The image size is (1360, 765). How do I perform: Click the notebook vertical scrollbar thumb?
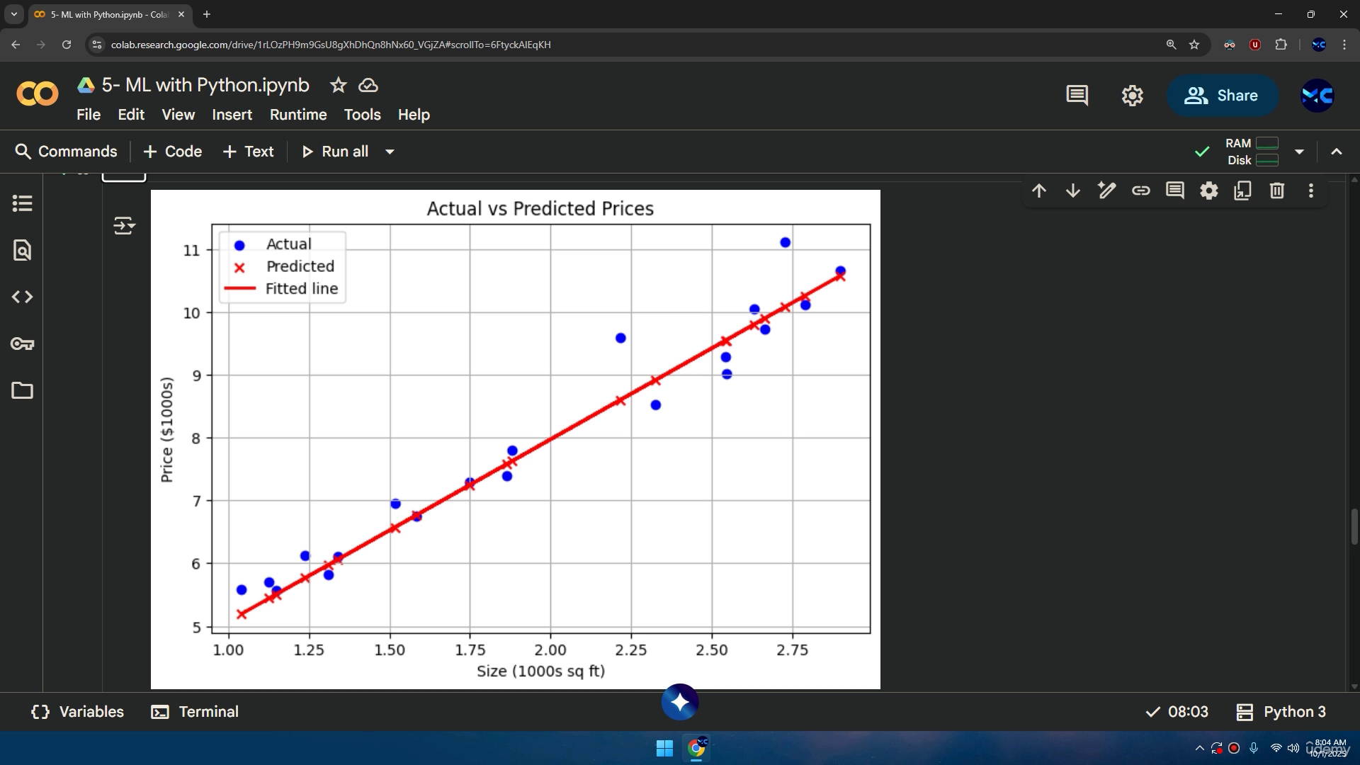[x=1354, y=527]
